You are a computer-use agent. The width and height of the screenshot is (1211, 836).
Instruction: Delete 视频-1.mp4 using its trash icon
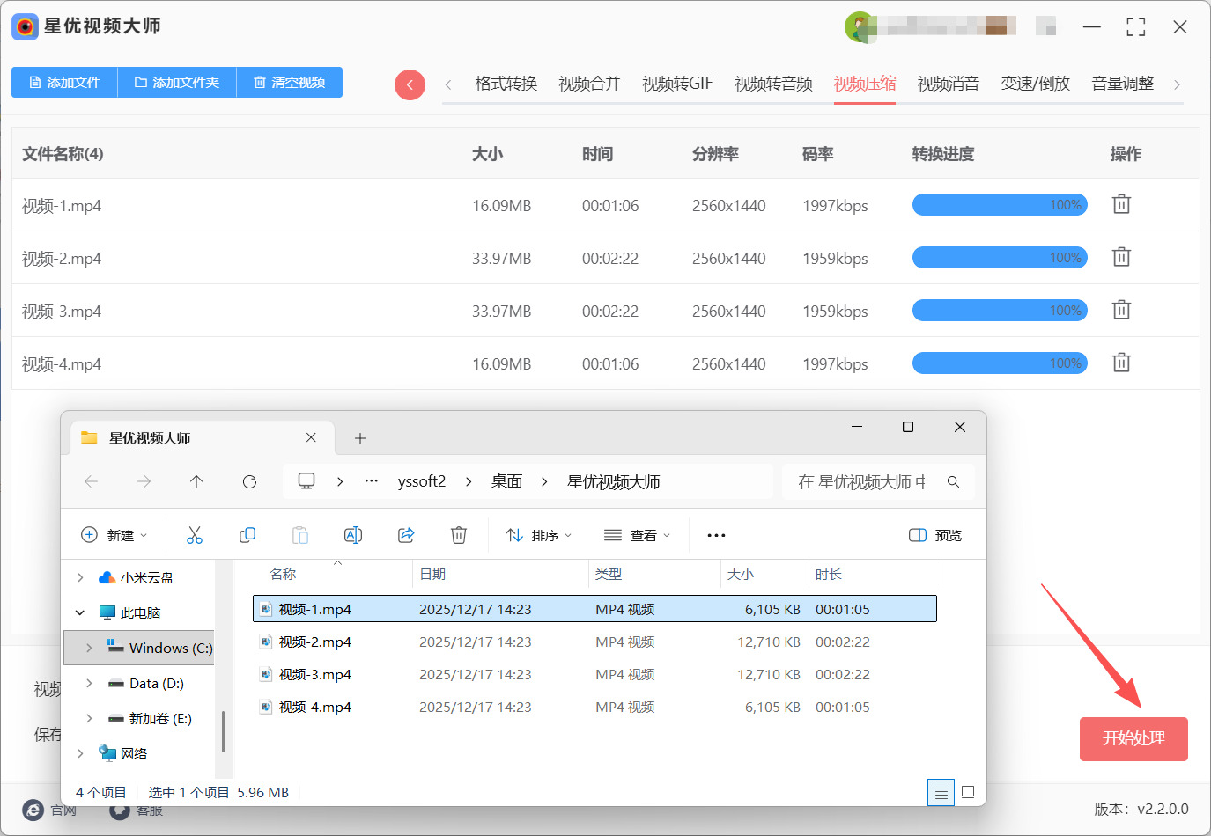(x=1121, y=204)
